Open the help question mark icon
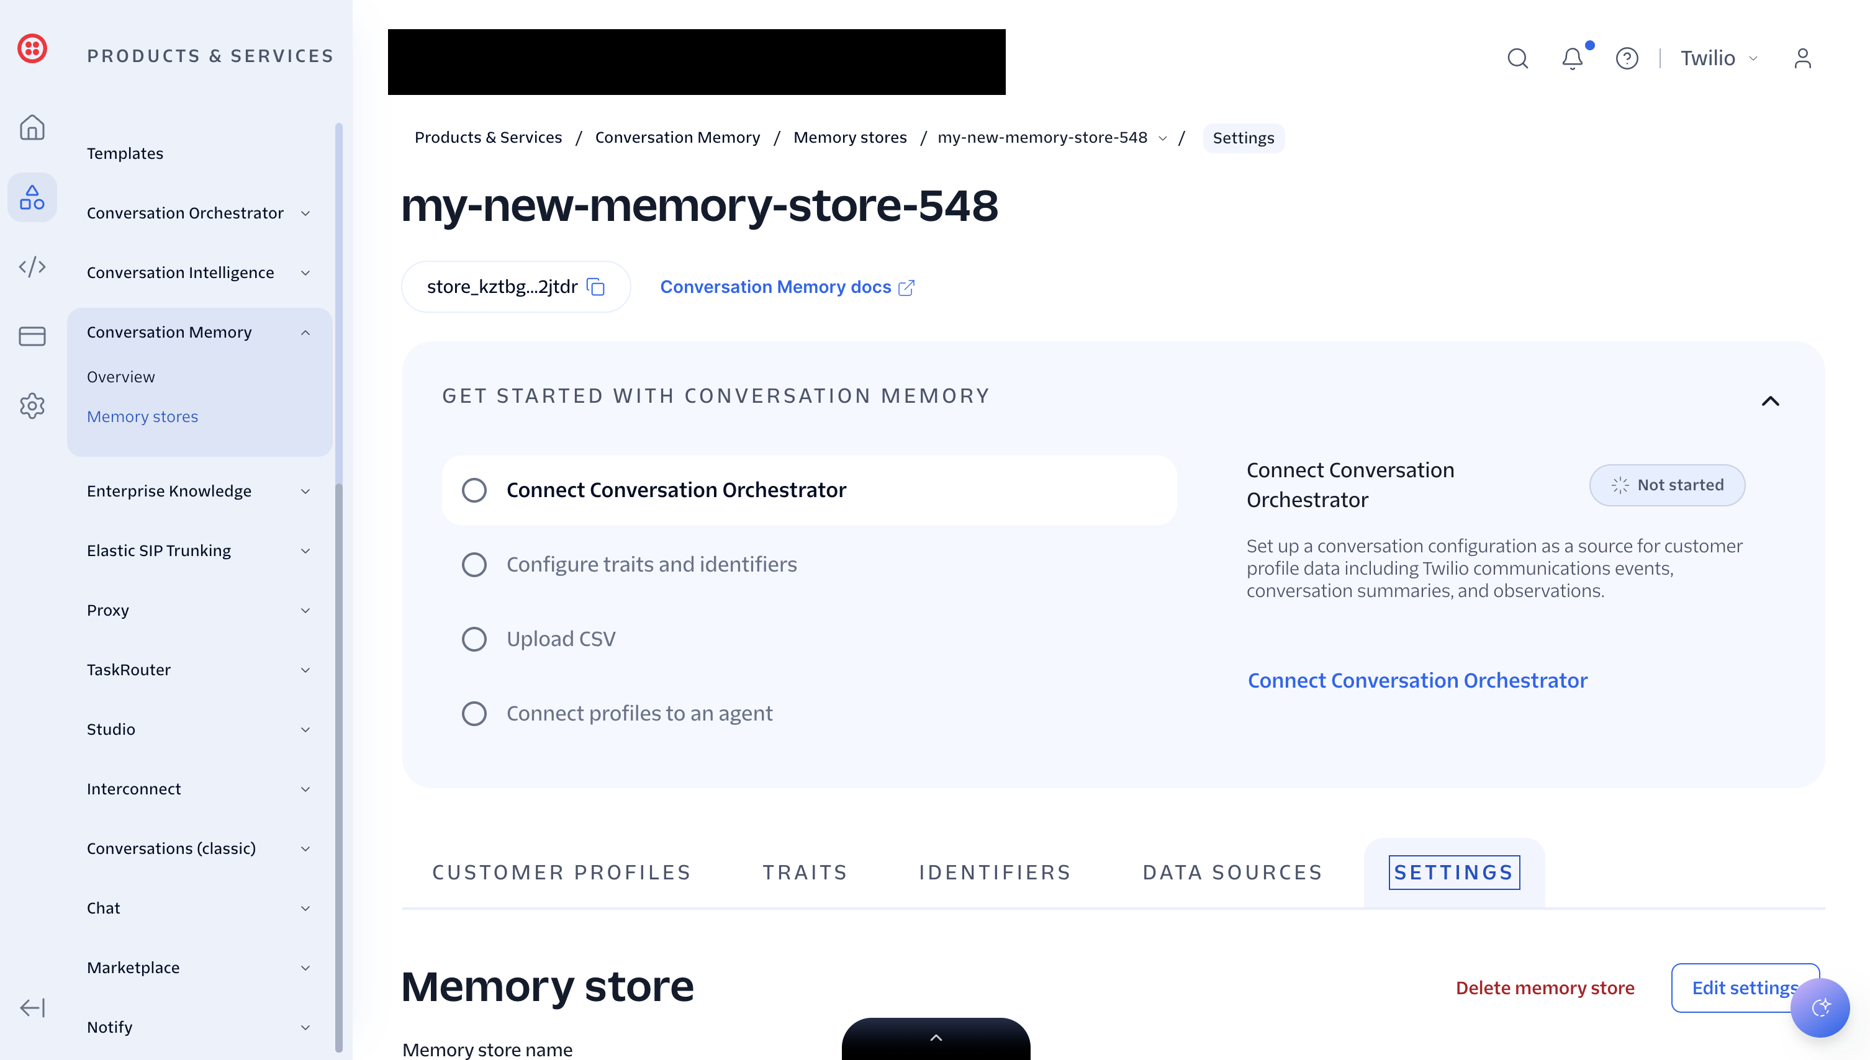This screenshot has height=1060, width=1870. [x=1627, y=58]
